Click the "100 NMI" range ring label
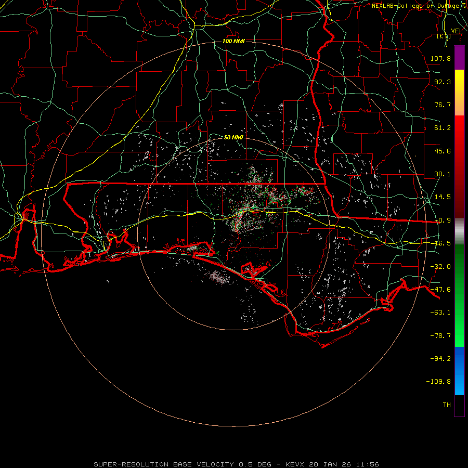Image resolution: width=468 pixels, height=468 pixels. 233,41
